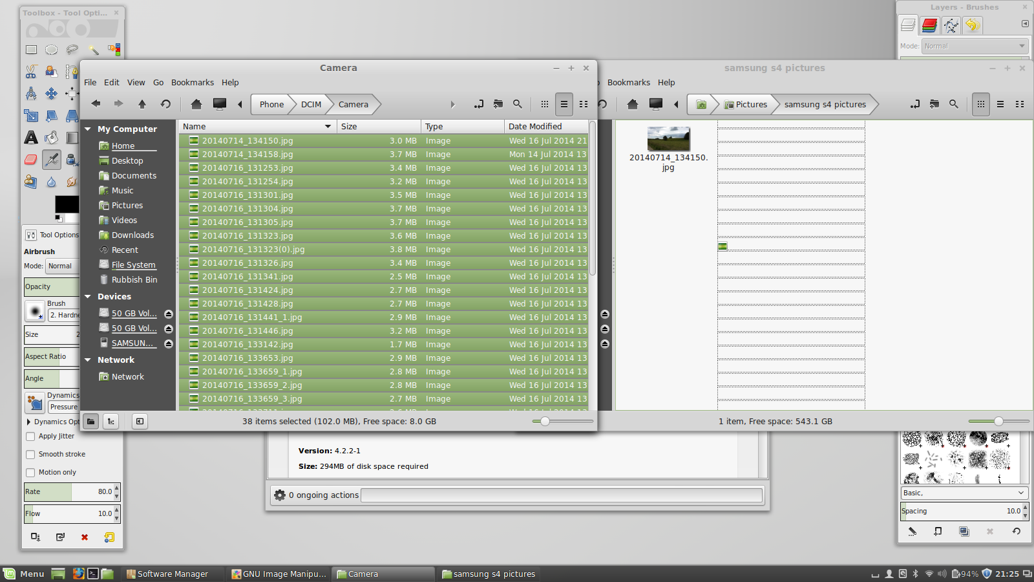Viewport: 1034px width, 582px height.
Task: Select the Free Select lasso tool
Action: point(72,49)
